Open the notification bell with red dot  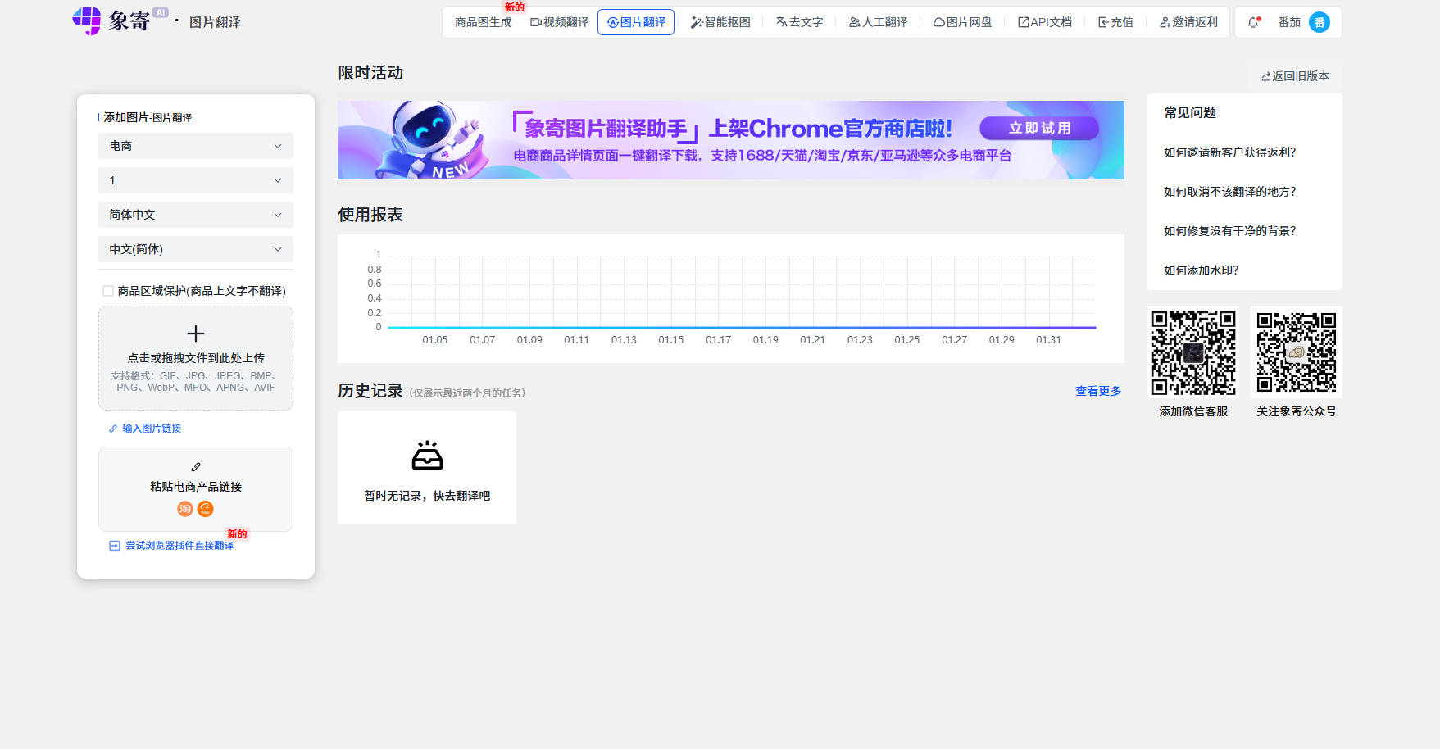tap(1253, 22)
